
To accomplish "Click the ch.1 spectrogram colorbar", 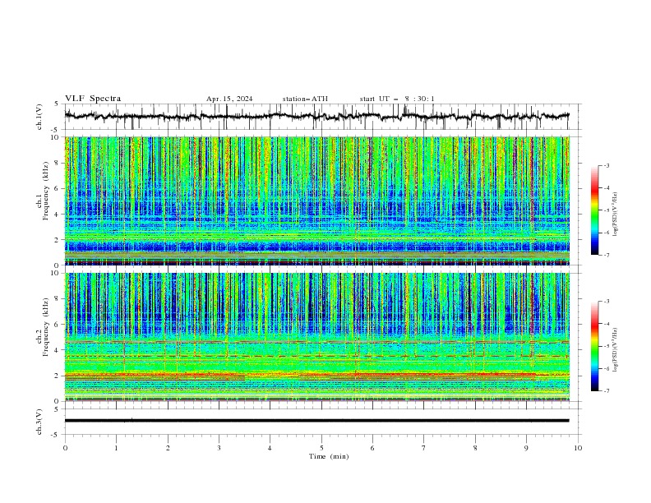I will coord(594,210).
